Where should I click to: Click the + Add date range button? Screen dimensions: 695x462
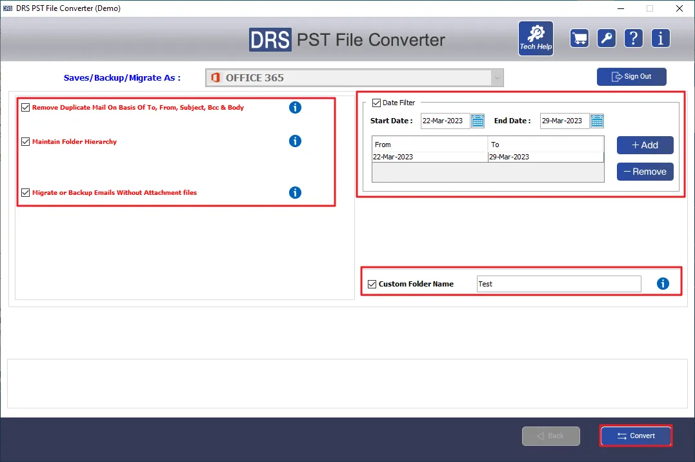pyautogui.click(x=645, y=145)
